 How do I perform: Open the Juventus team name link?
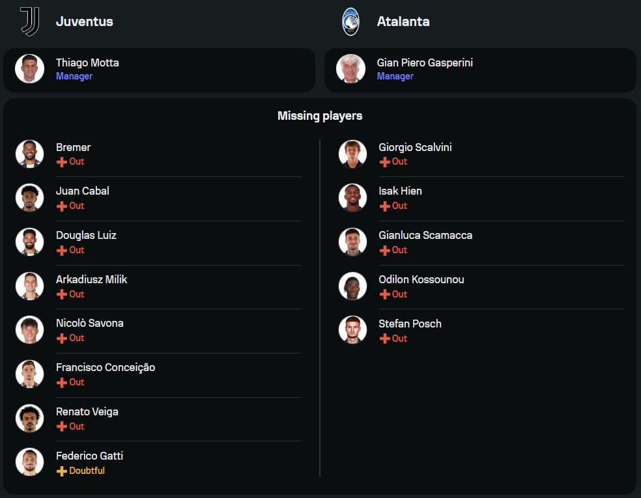pyautogui.click(x=85, y=21)
